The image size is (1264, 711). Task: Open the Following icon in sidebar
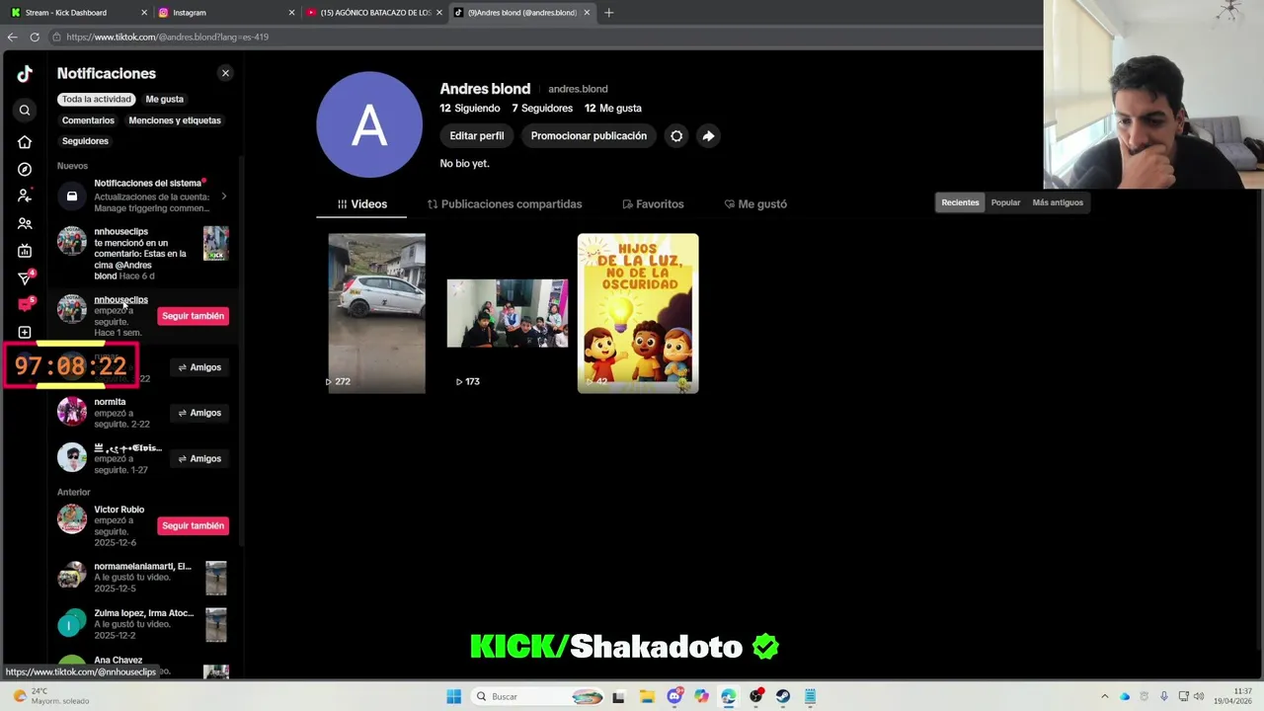point(25,196)
